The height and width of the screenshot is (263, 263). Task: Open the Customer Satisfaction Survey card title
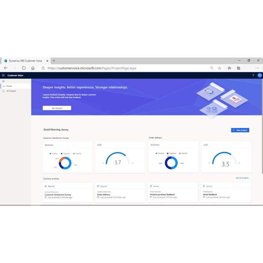(x=58, y=195)
